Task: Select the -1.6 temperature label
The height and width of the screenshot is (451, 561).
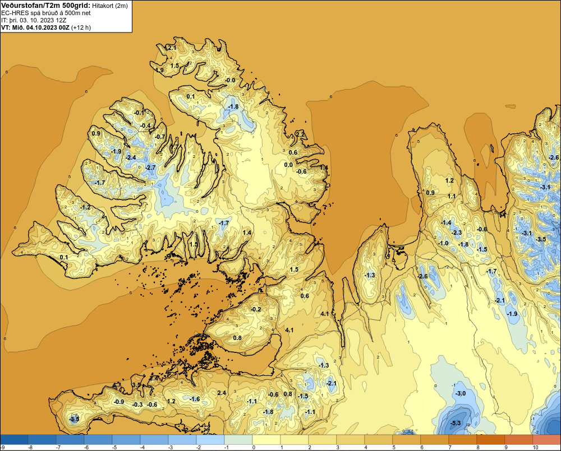Action: point(195,399)
